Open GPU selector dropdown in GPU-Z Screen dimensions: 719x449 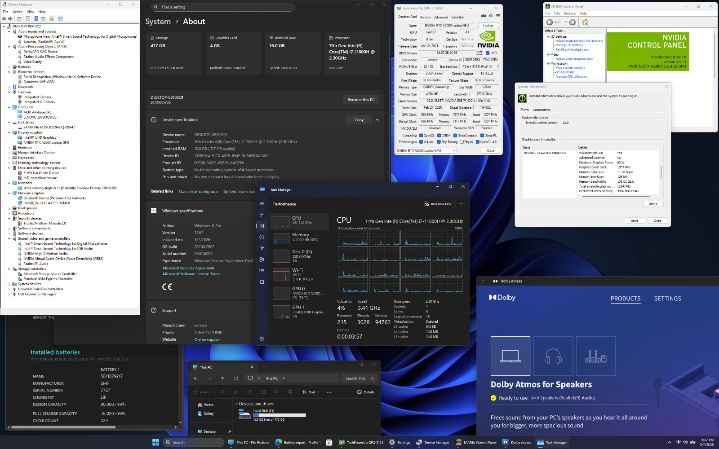tap(426, 150)
